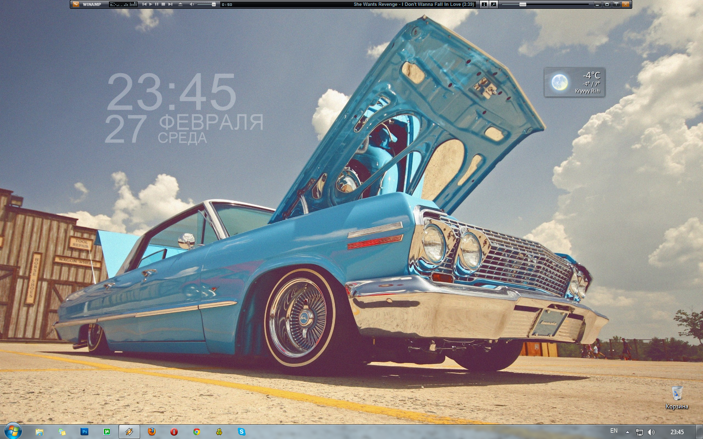This screenshot has width=703, height=439.
Task: Open the yellow ICQ-style taskbar icon
Action: click(219, 432)
